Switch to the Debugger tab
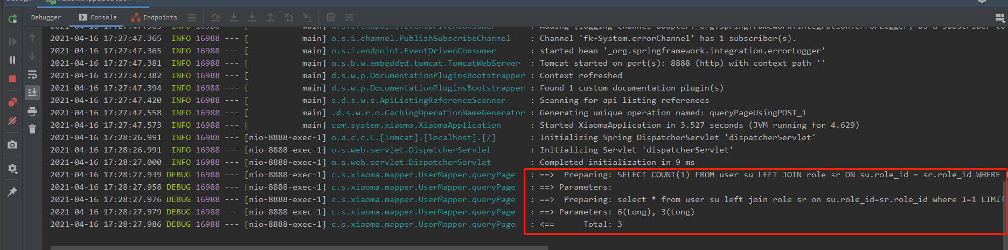 click(46, 17)
